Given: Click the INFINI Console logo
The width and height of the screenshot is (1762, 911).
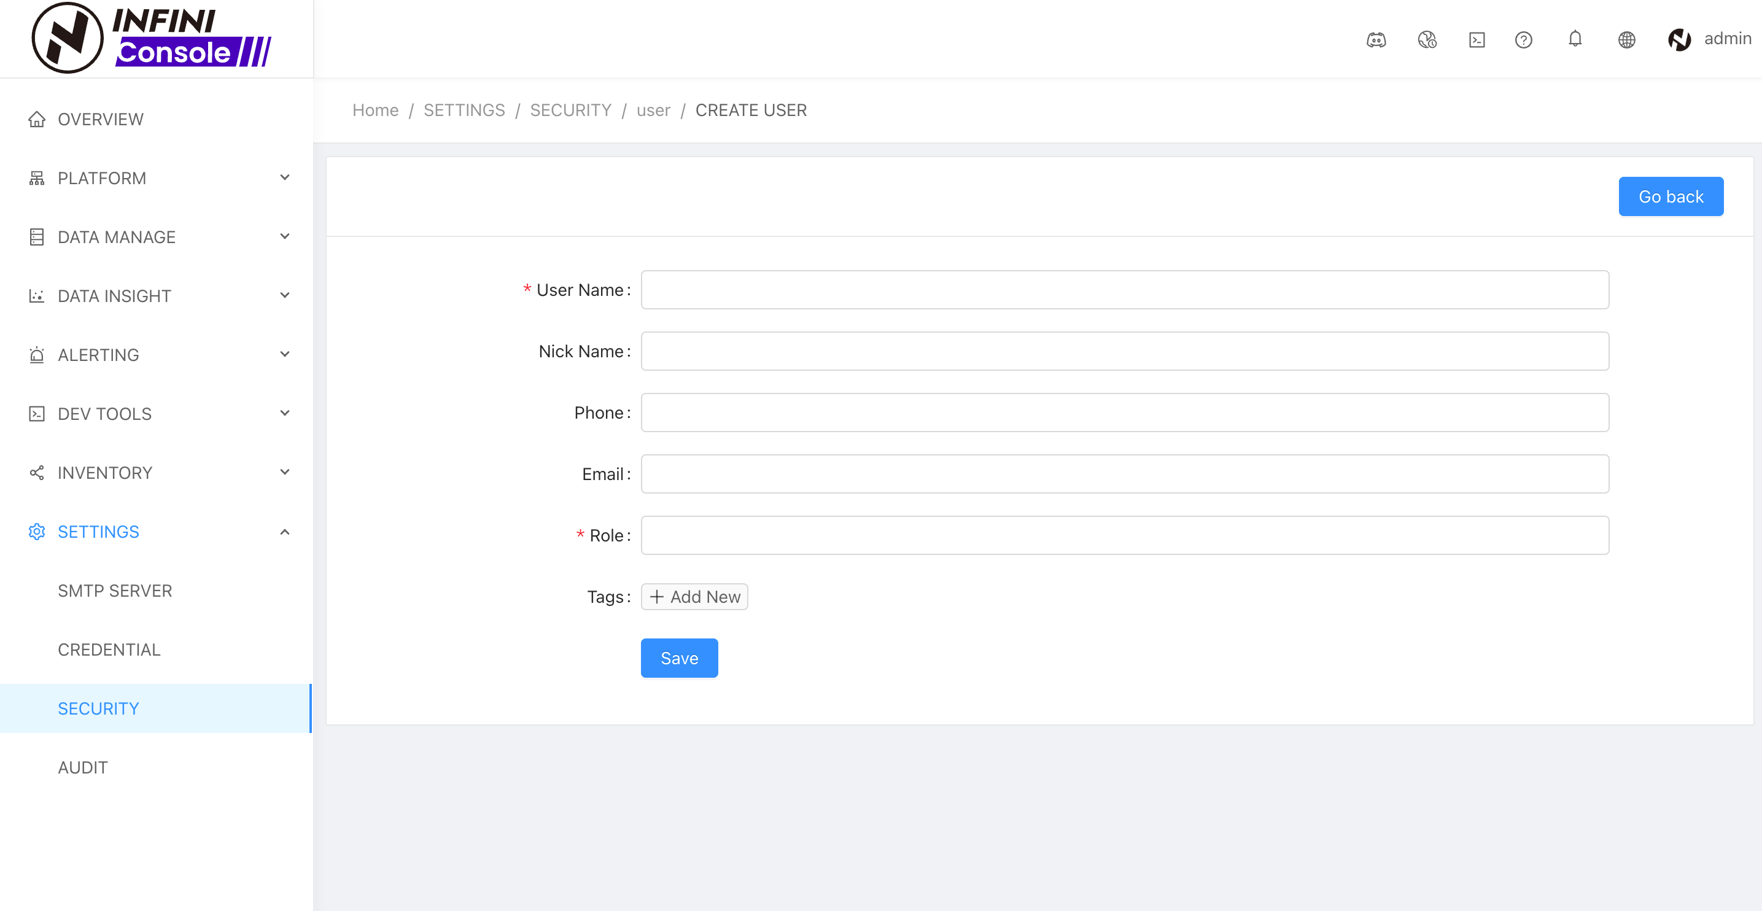Looking at the screenshot, I should pyautogui.click(x=152, y=38).
